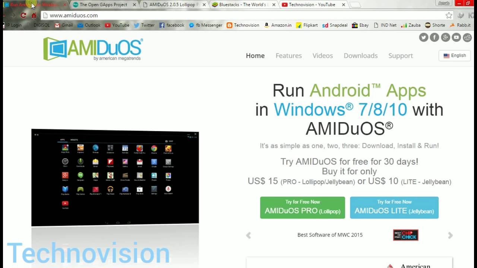The image size is (477, 268).
Task: Open the Technovision bookmark
Action: pos(243,25)
